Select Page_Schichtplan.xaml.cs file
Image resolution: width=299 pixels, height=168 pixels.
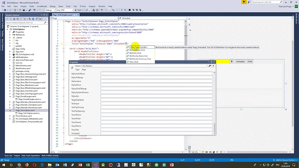(x=29, y=113)
